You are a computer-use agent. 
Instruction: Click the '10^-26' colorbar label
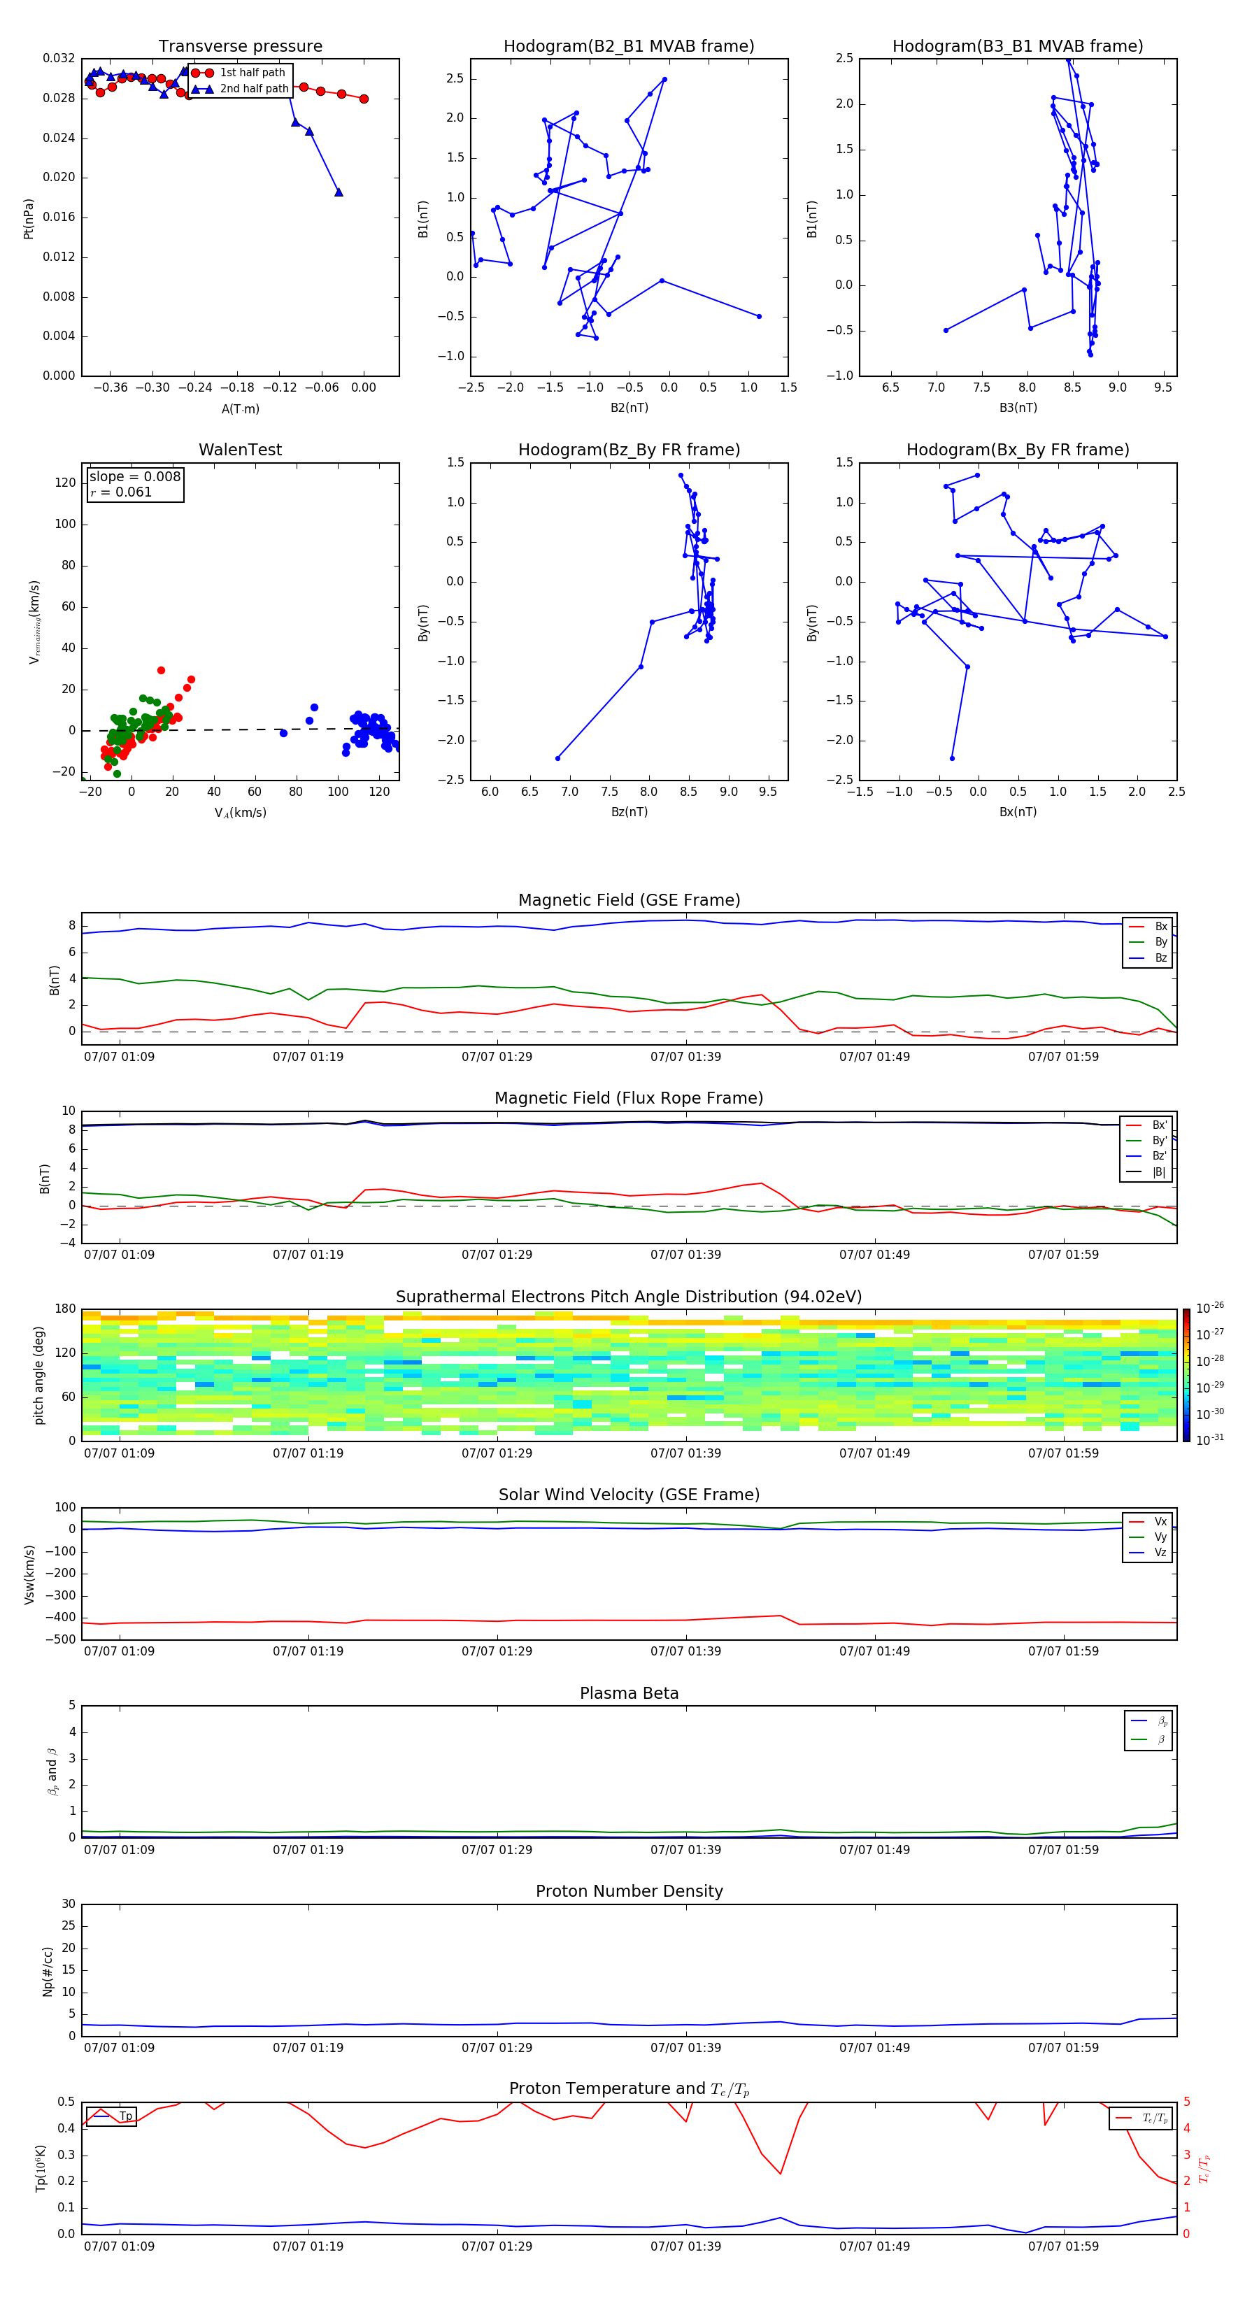(x=1210, y=1308)
